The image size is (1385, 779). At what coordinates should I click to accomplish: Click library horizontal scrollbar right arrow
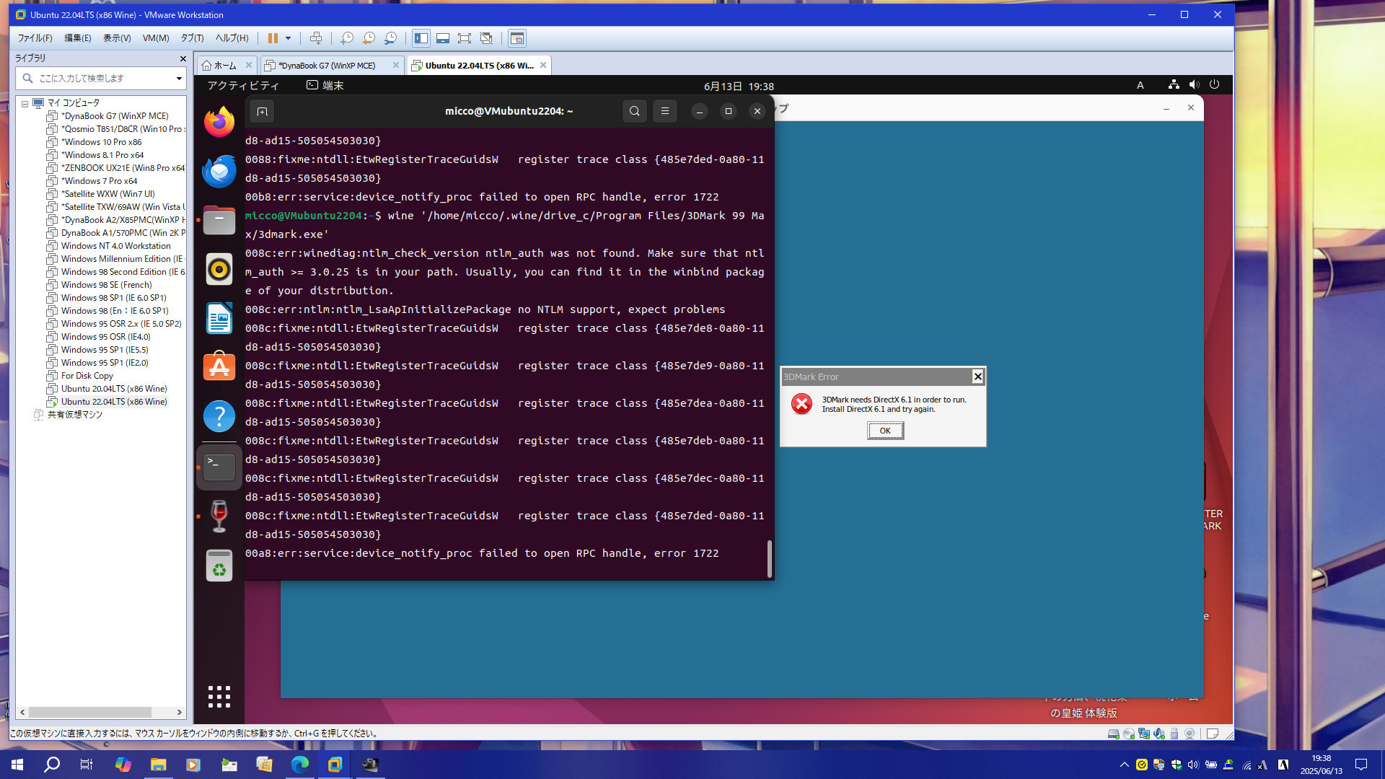pos(180,712)
